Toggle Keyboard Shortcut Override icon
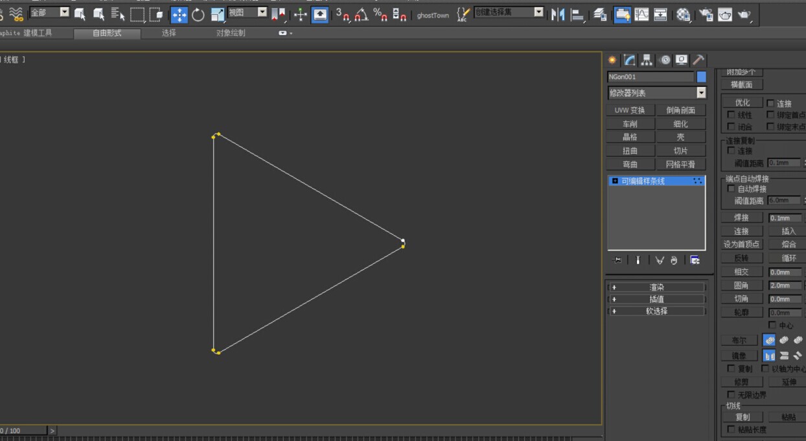Screen dimensions: 806x441 click(x=320, y=14)
